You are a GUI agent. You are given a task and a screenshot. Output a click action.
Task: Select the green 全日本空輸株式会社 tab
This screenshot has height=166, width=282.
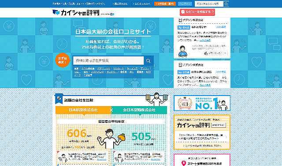[139, 110]
